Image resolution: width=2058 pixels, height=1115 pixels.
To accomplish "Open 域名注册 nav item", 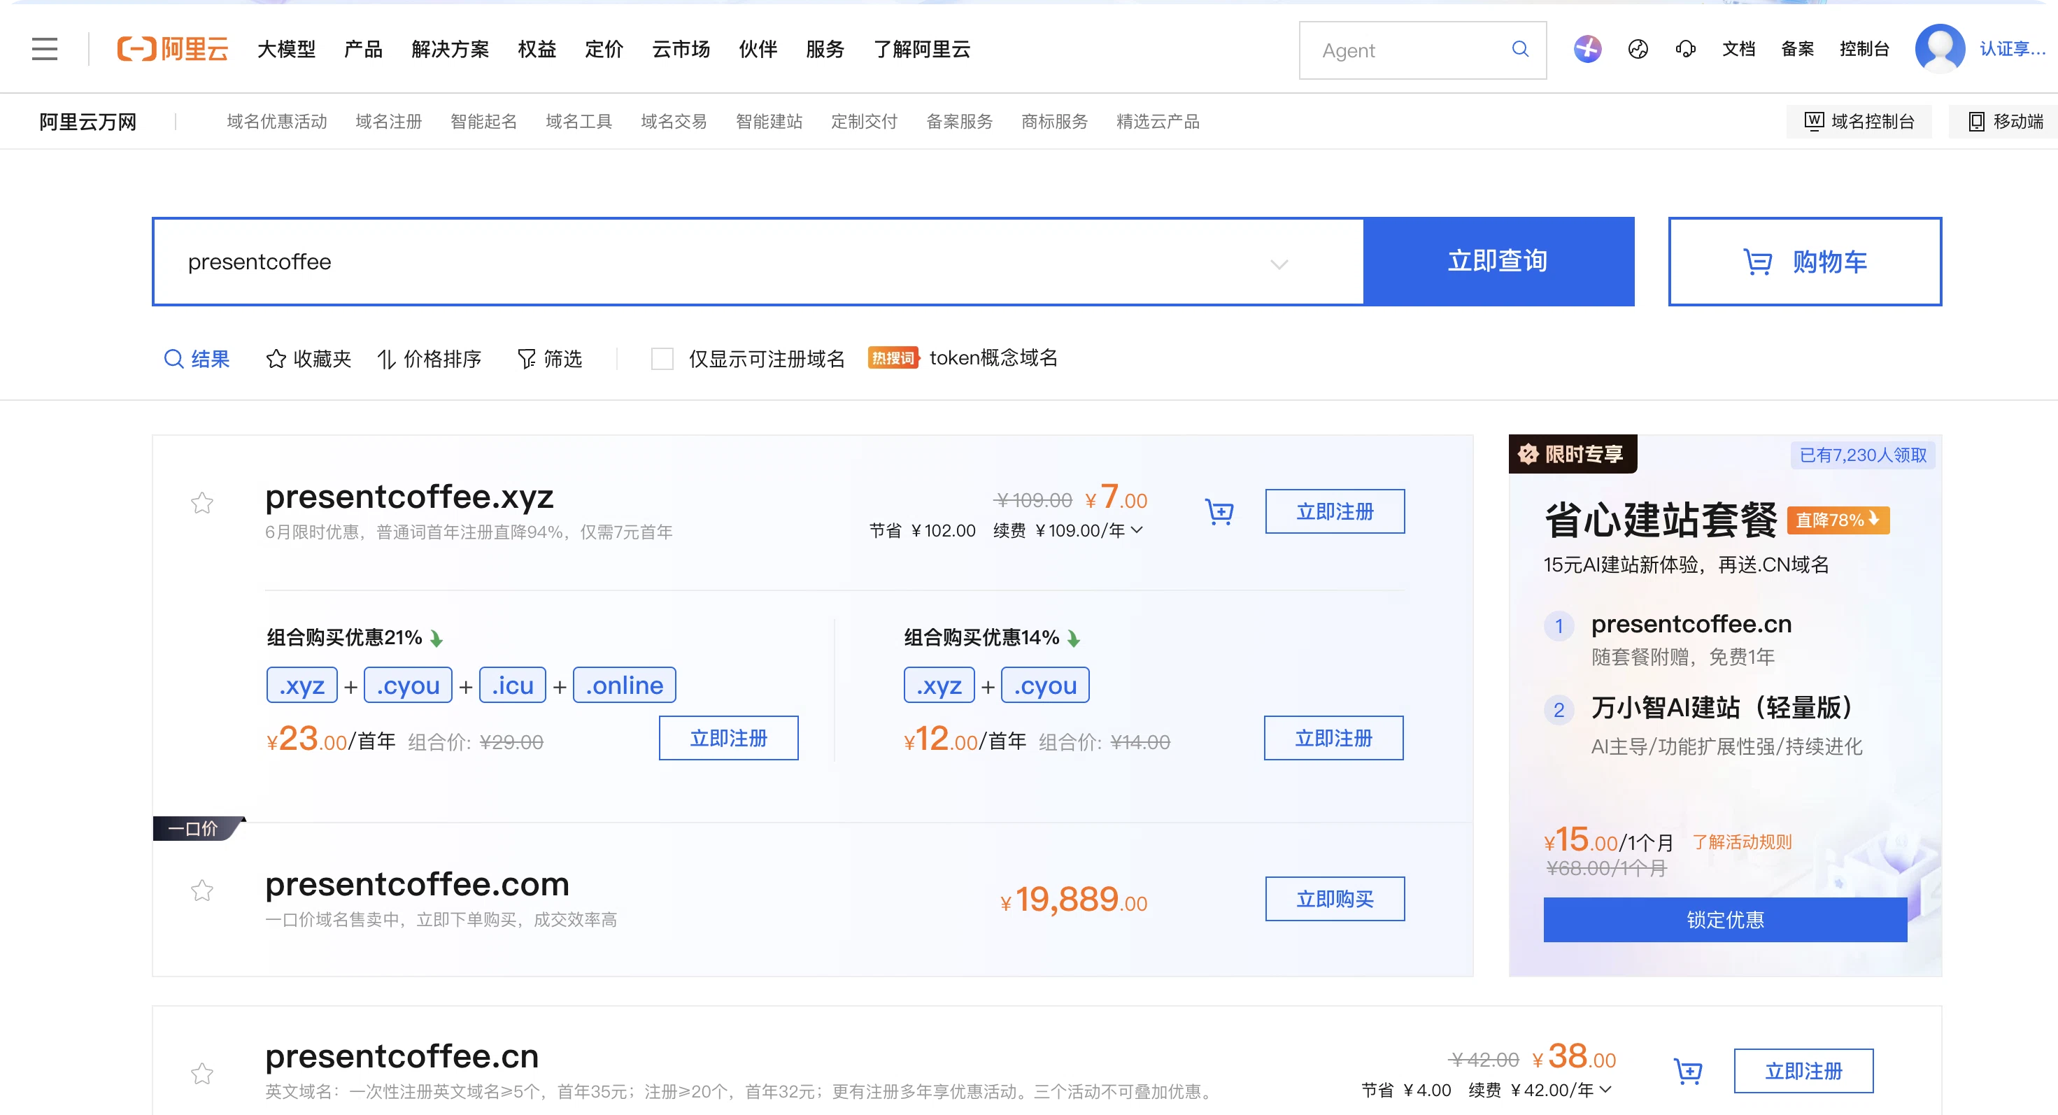I will tap(389, 122).
